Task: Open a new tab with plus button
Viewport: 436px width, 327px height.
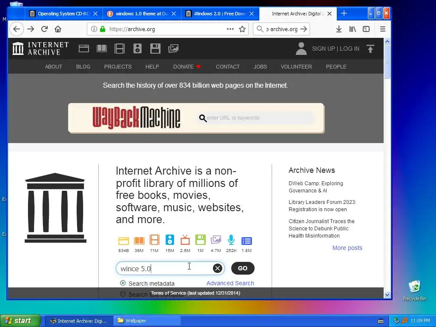Action: click(x=344, y=13)
